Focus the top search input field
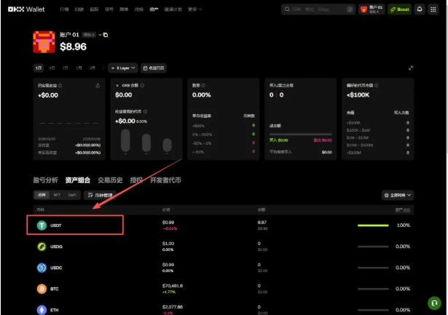 coord(318,9)
